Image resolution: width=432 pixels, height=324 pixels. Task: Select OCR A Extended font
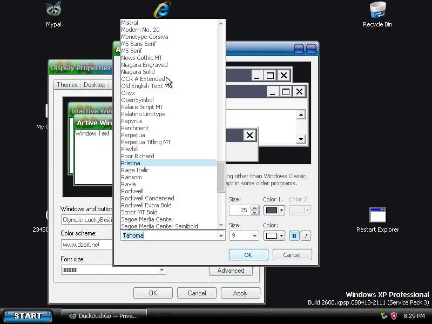[168, 79]
